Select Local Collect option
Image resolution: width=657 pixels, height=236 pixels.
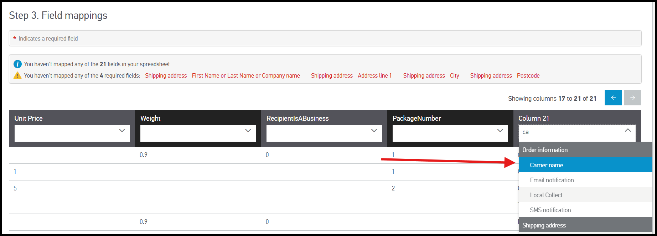tap(546, 195)
